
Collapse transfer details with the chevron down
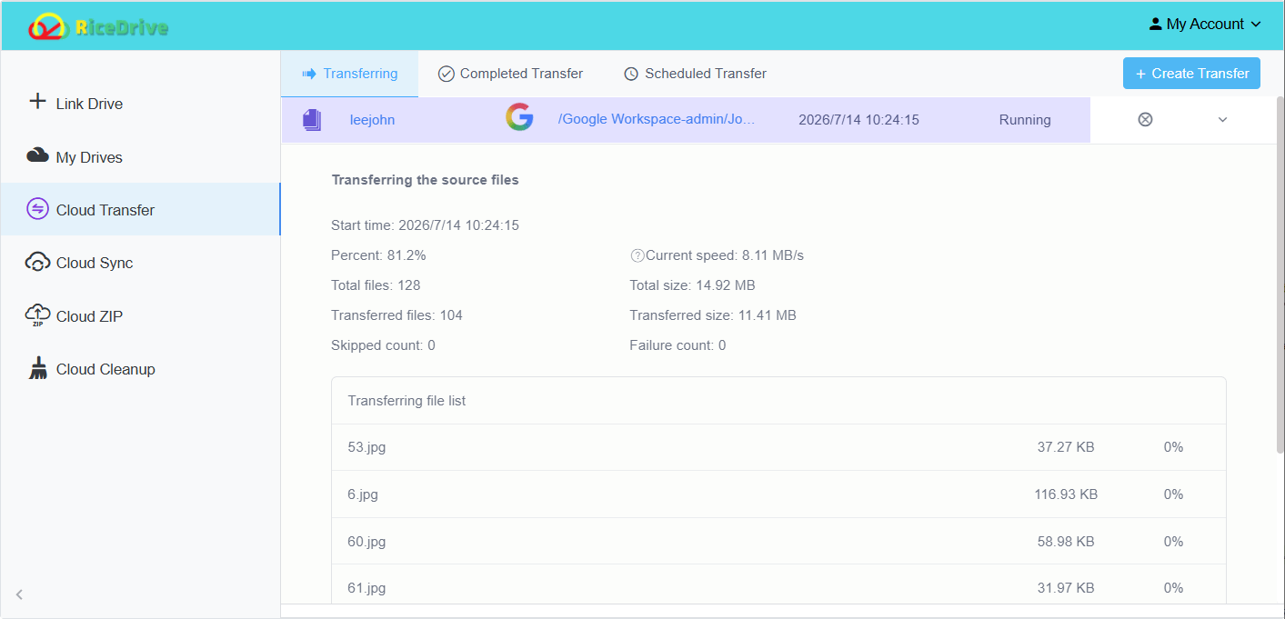coord(1222,119)
